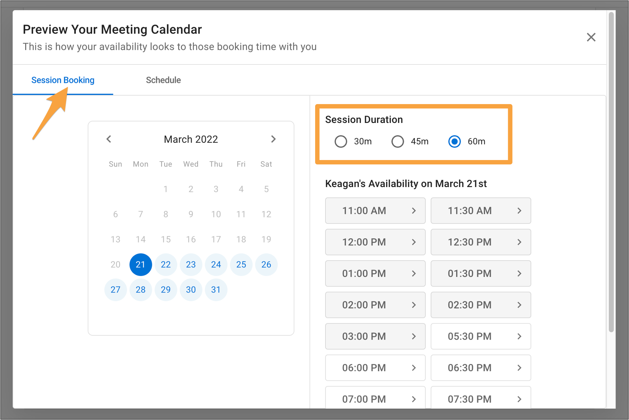Viewport: 629px width, 420px height.
Task: Click the unavailable date 14
Action: pos(141,239)
